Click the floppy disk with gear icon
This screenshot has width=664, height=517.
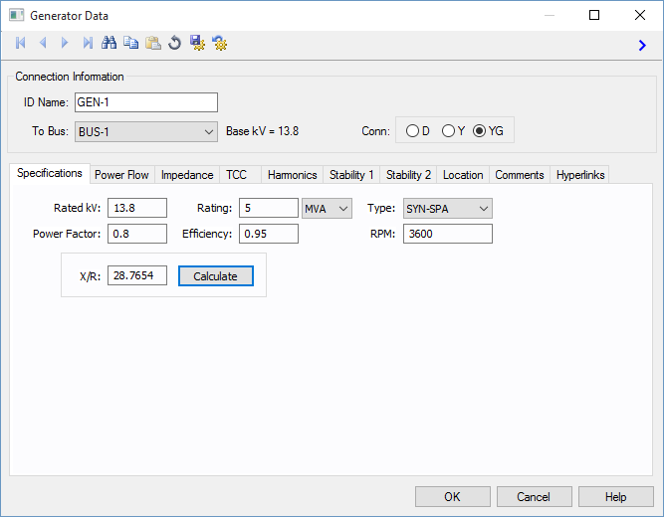(x=197, y=43)
